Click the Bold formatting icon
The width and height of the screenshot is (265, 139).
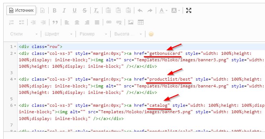54,10
